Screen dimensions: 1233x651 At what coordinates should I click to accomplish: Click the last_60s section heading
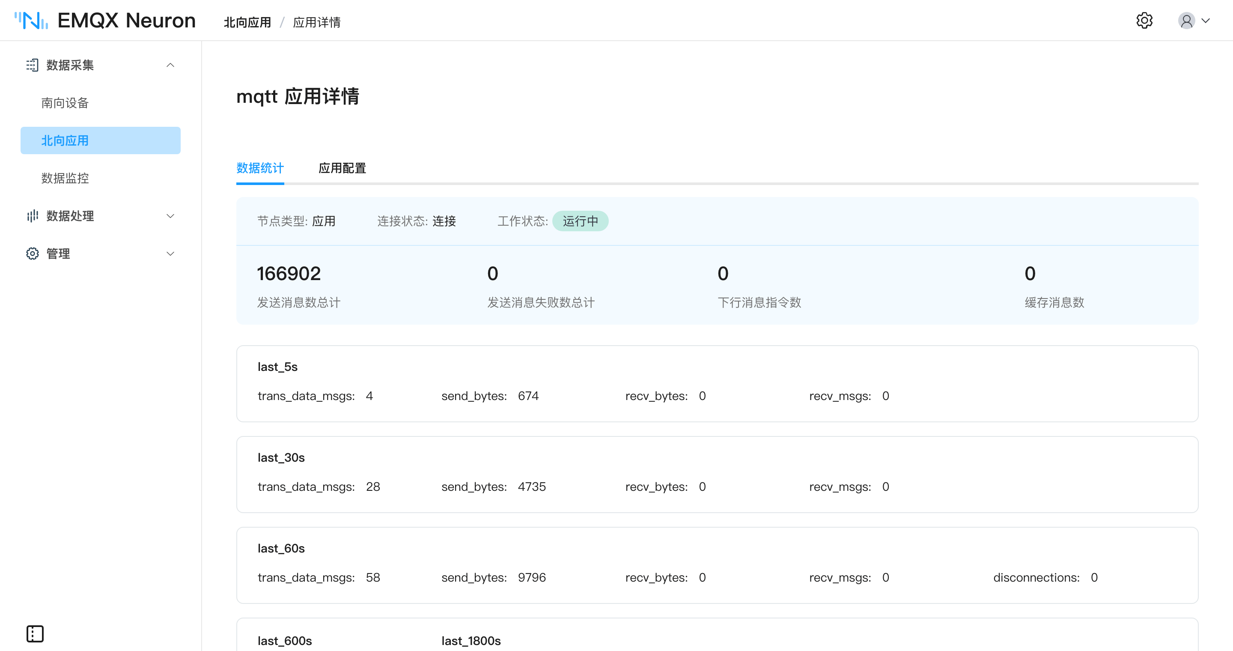tap(281, 548)
